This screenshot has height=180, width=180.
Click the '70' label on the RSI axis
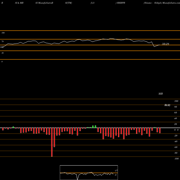coord(3,41)
